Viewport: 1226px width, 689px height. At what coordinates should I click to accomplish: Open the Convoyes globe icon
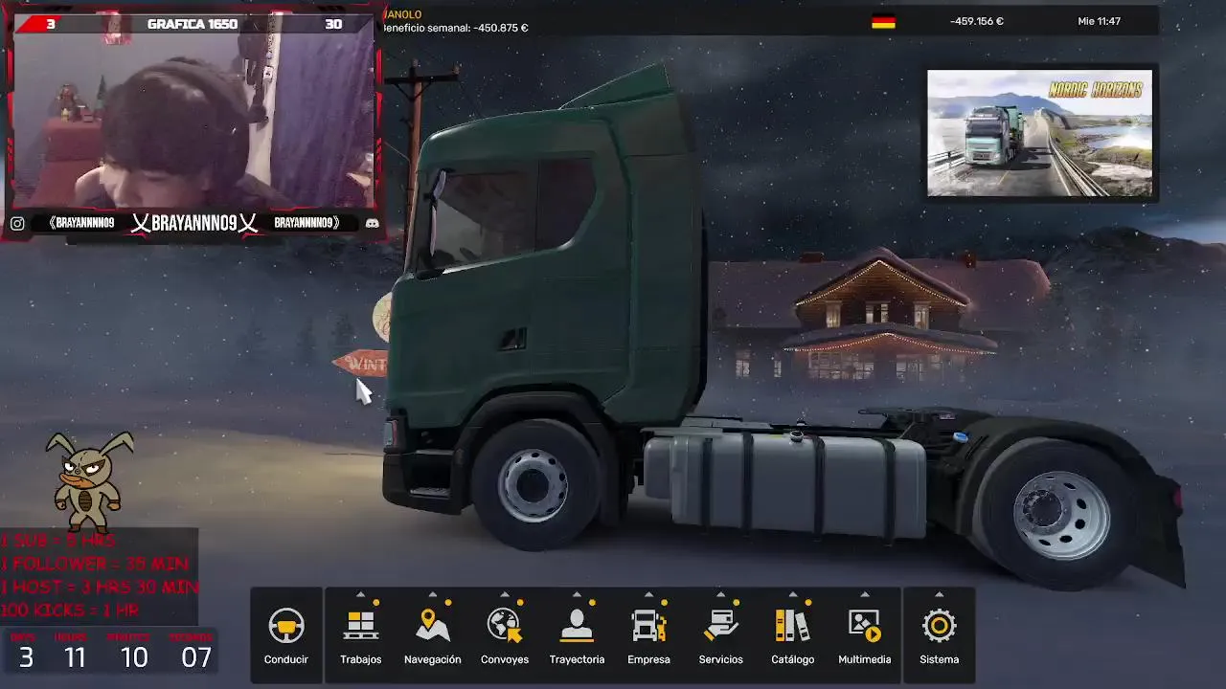[x=504, y=626]
